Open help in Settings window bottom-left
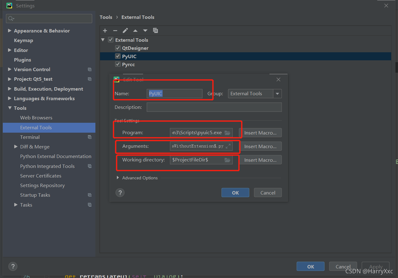398x278 pixels. tap(13, 266)
